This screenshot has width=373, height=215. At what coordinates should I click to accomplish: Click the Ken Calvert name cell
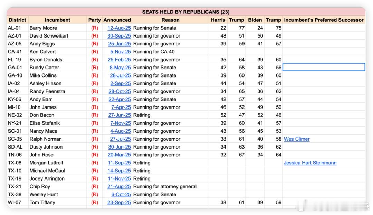57,52
